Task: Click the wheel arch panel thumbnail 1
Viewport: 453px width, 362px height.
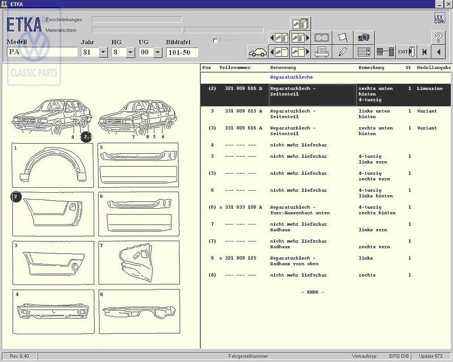Action: (x=53, y=165)
